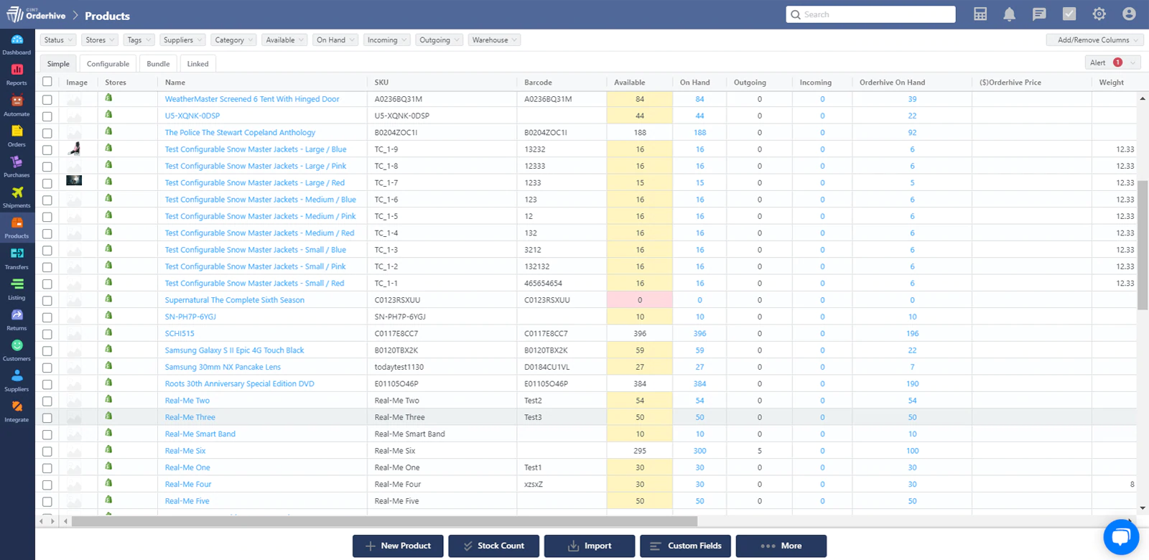Viewport: 1149px width, 560px height.
Task: Switch to the Linked tab
Action: (x=197, y=64)
